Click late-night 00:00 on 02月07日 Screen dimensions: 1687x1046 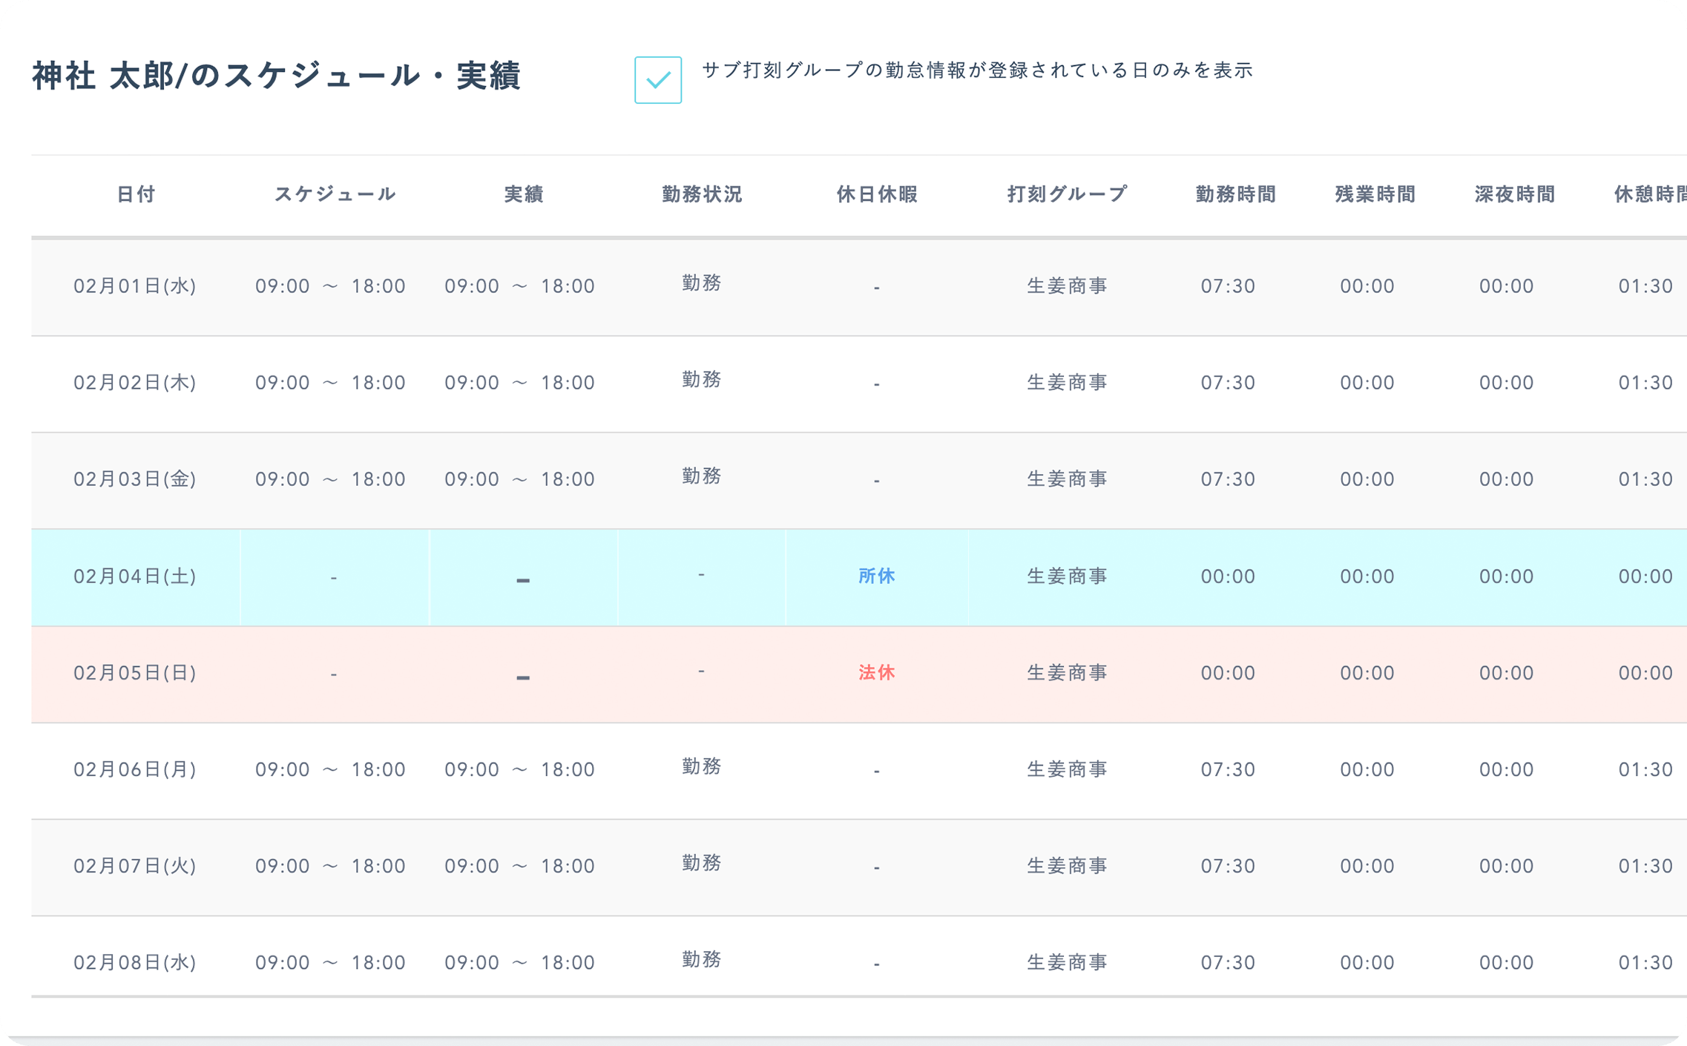[1507, 866]
